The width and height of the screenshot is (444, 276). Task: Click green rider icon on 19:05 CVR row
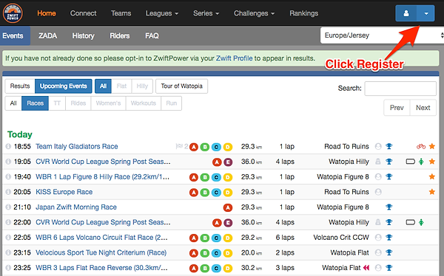click(x=421, y=162)
